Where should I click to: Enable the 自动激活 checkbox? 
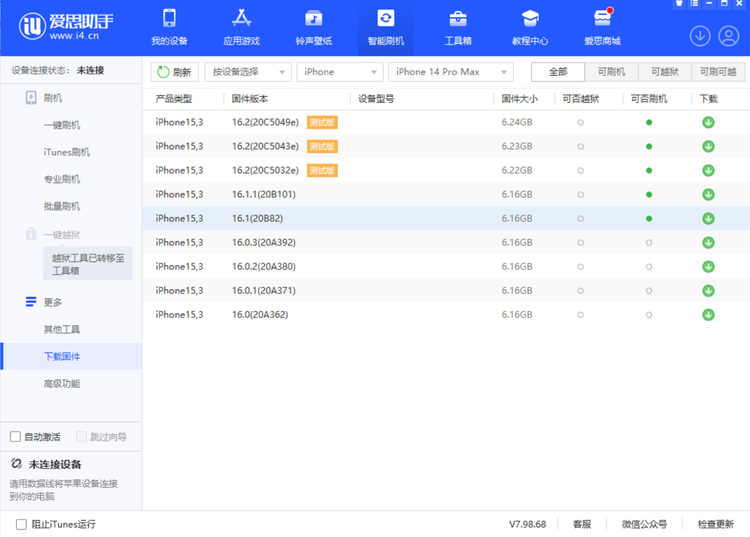click(x=16, y=437)
